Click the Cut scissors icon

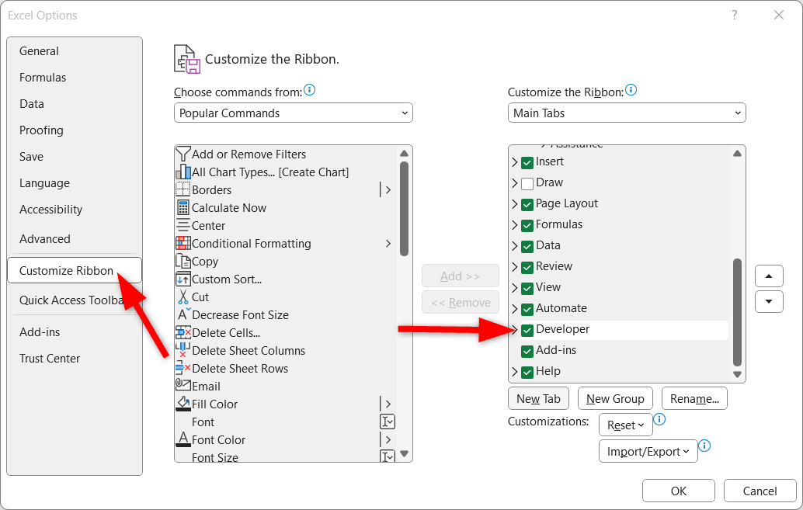[x=182, y=297]
